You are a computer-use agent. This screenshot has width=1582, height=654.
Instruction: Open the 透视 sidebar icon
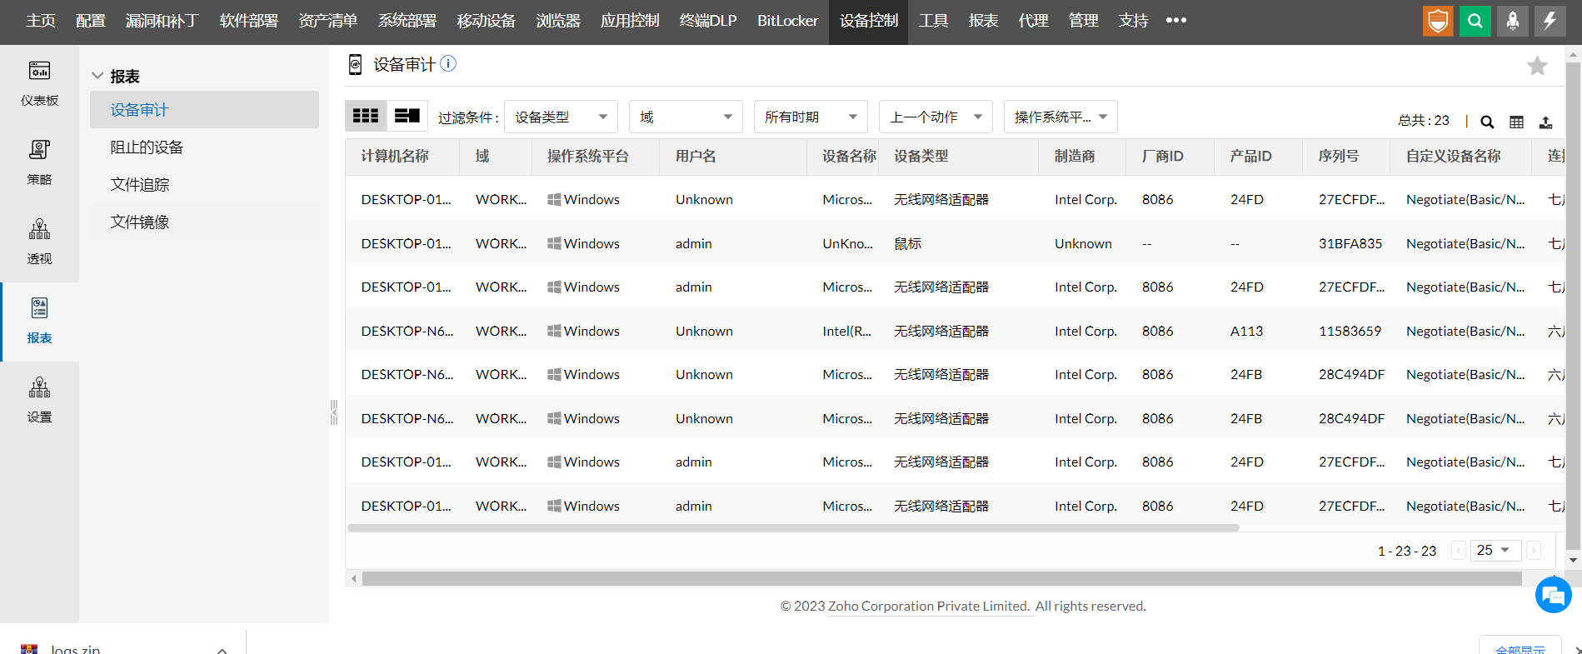[x=39, y=242]
